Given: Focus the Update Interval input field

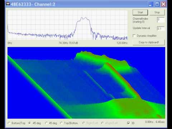Looking at the screenshot, I should click(x=161, y=29).
